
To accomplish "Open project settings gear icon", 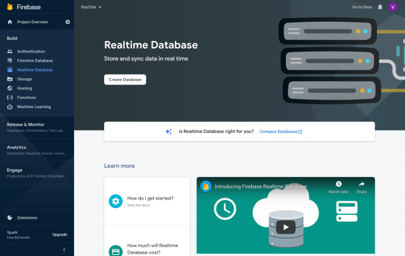I will pos(67,22).
